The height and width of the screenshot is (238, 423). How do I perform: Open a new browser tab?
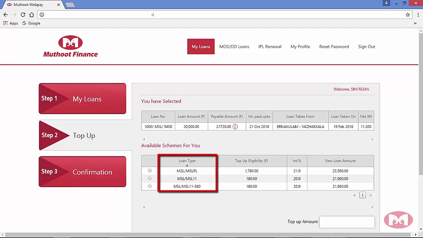[70, 5]
